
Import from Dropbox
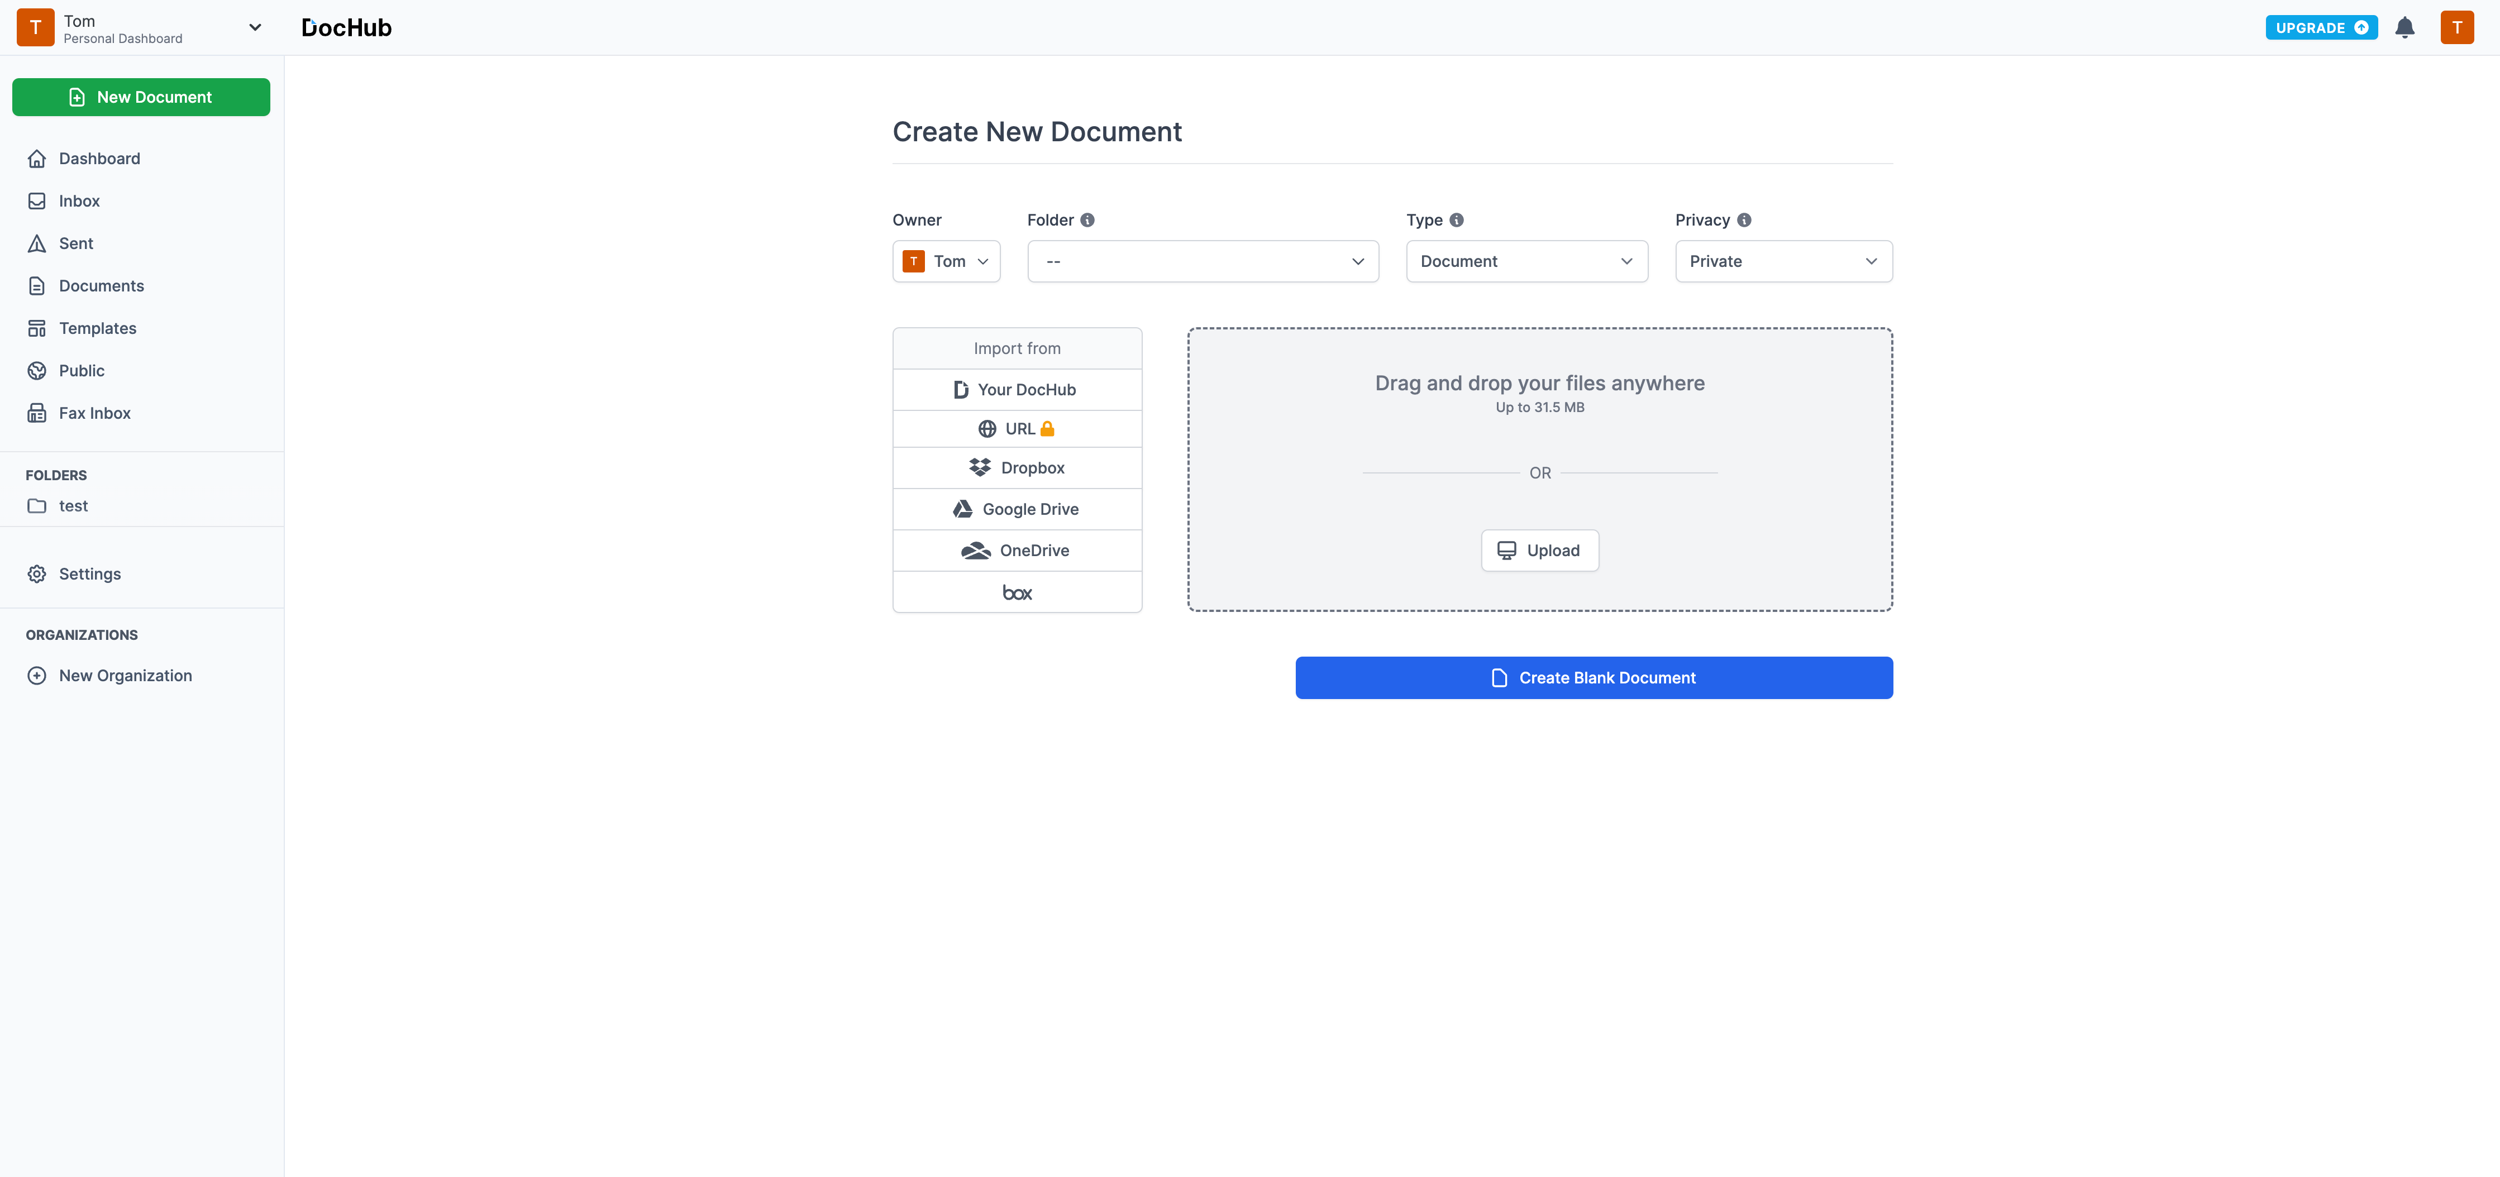pyautogui.click(x=1016, y=468)
